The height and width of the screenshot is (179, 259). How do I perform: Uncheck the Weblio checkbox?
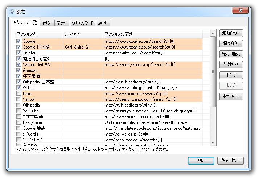coord(19,88)
